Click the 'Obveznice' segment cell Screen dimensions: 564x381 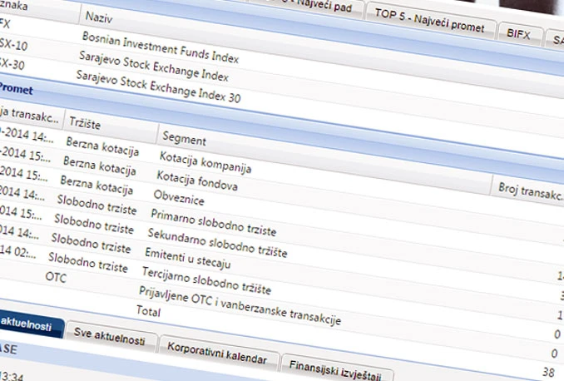[179, 197]
